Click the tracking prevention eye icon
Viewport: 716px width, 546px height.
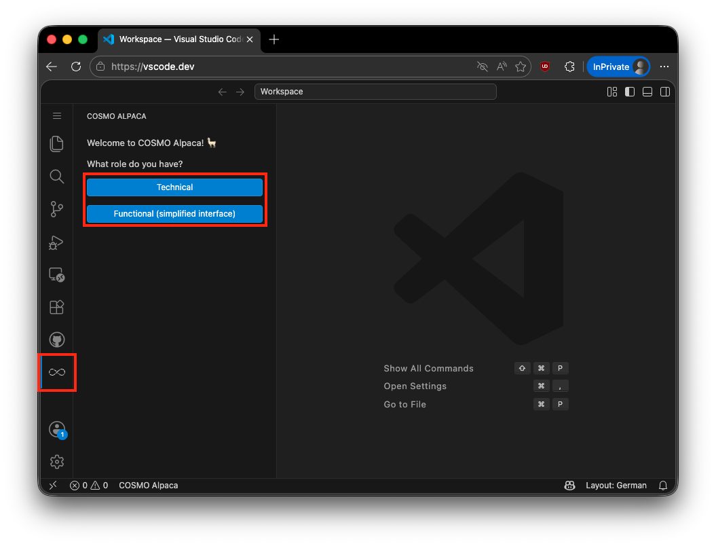click(x=483, y=67)
